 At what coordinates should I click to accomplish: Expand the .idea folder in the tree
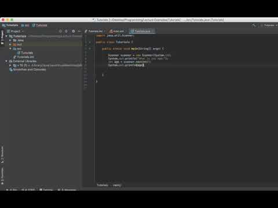click(10, 40)
